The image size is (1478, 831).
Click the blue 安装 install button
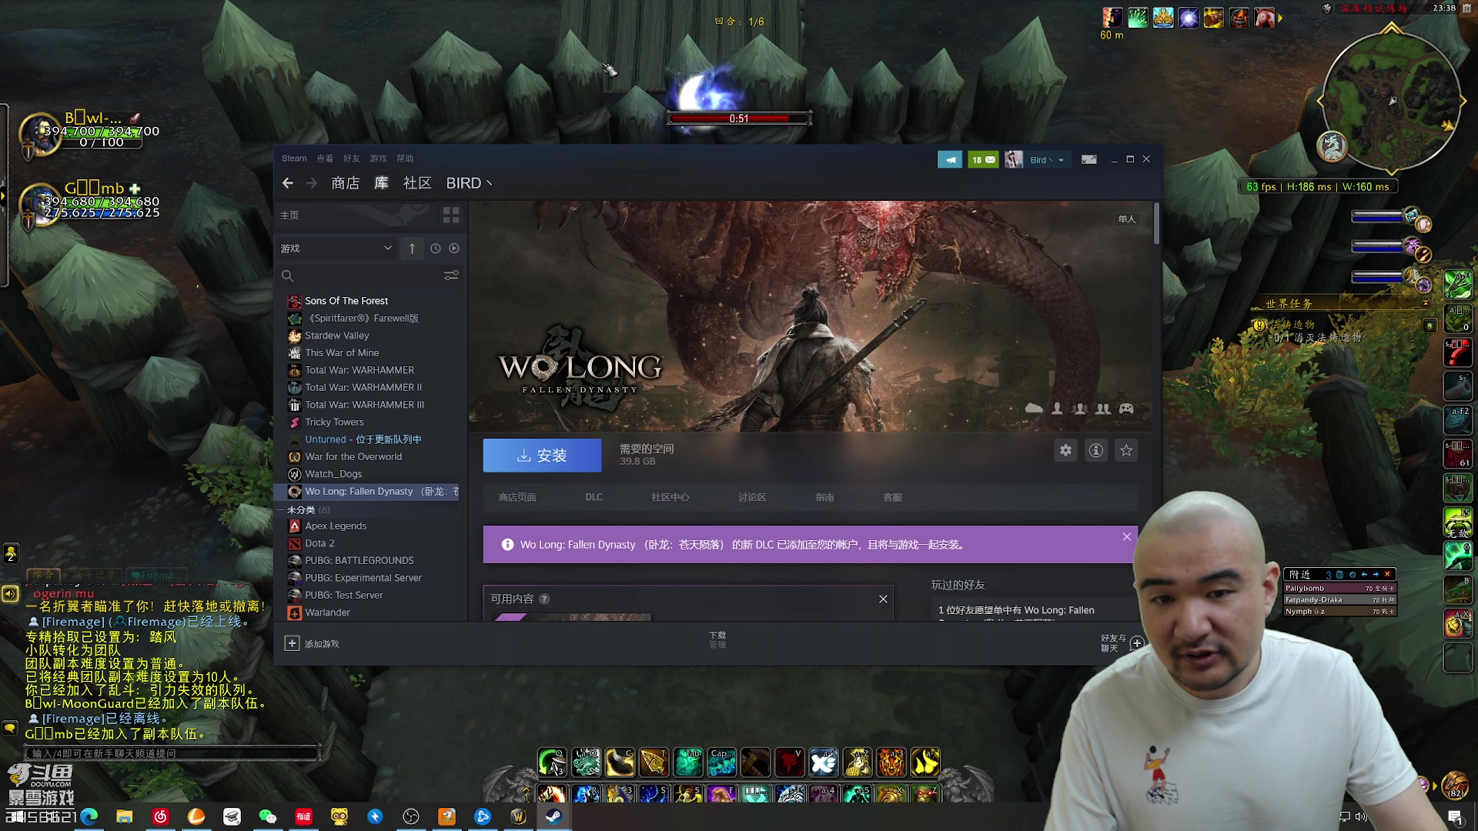click(x=542, y=456)
